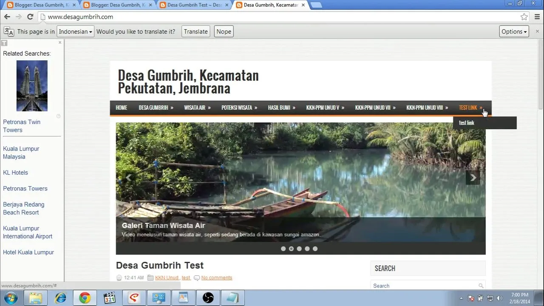544x306 pixels.
Task: Click the browser forward arrow
Action: tap(18, 17)
